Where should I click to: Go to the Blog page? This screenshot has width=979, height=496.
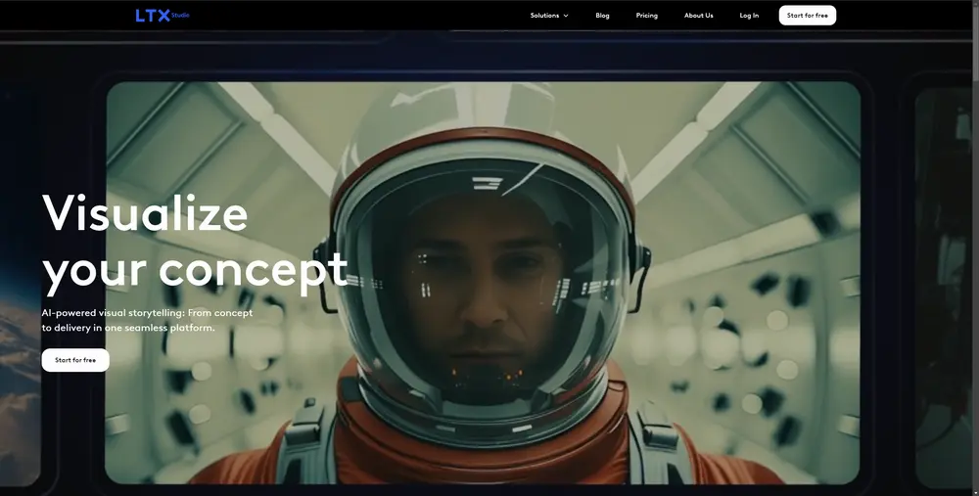(602, 16)
